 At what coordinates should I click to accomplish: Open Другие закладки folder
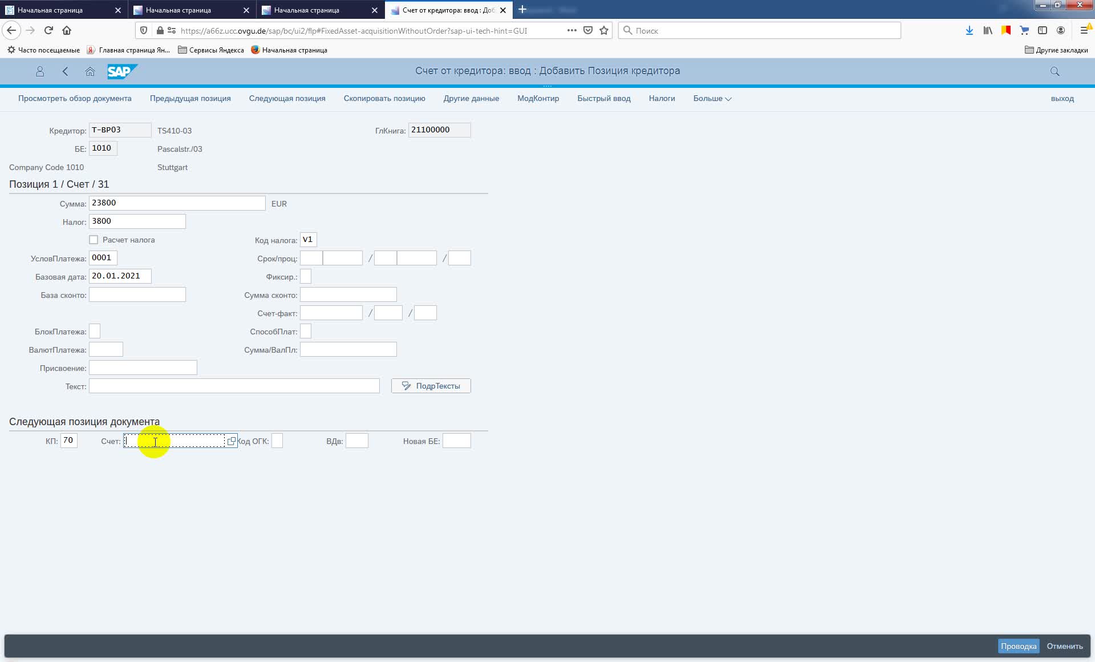pyautogui.click(x=1056, y=50)
